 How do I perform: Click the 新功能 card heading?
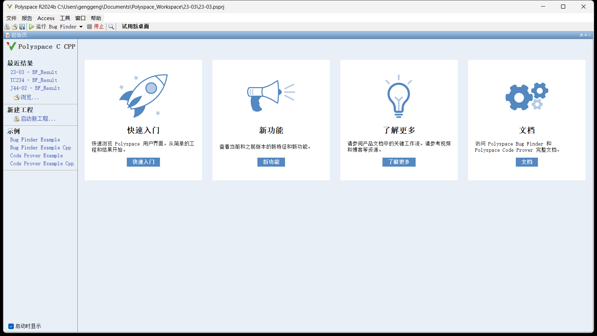click(271, 130)
